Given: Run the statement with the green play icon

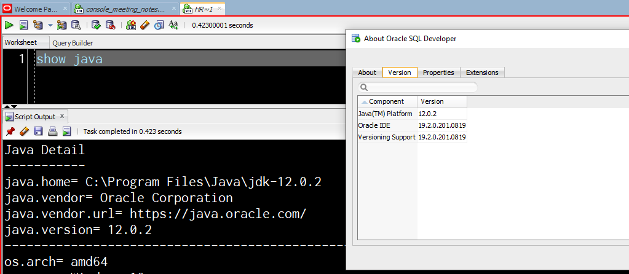Looking at the screenshot, I should pos(9,25).
